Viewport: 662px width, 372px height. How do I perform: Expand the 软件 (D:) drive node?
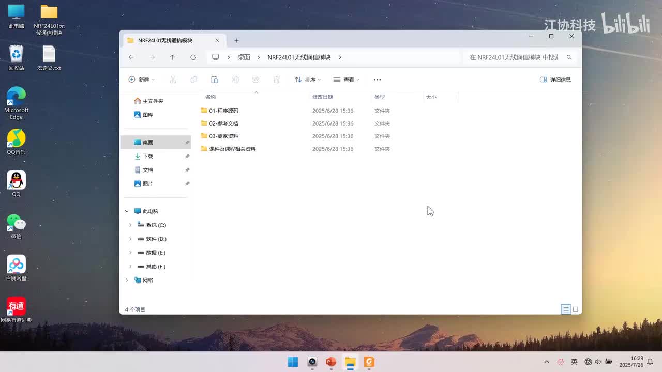point(130,239)
